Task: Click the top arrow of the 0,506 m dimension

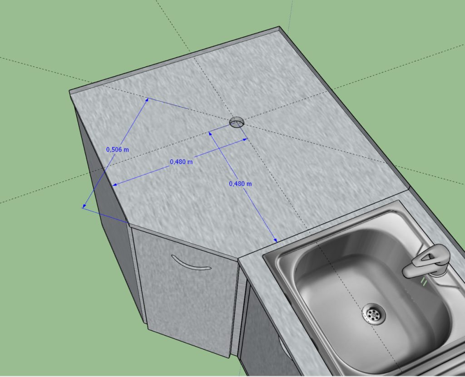Action: 146,99
